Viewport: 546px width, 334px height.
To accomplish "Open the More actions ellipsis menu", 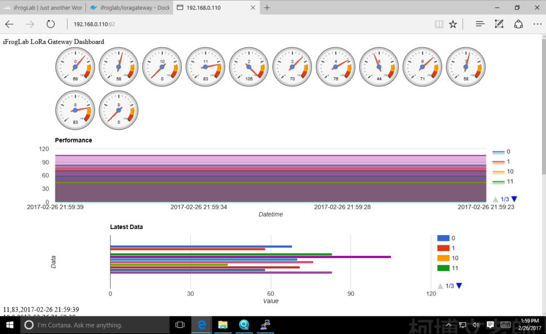I will coord(538,24).
